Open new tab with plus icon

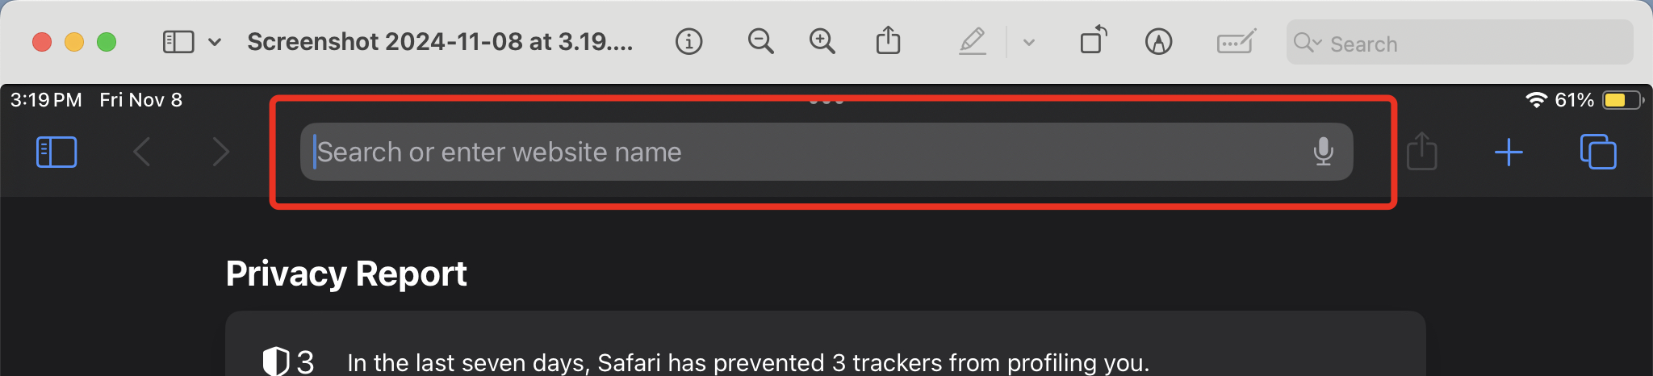[x=1509, y=152]
